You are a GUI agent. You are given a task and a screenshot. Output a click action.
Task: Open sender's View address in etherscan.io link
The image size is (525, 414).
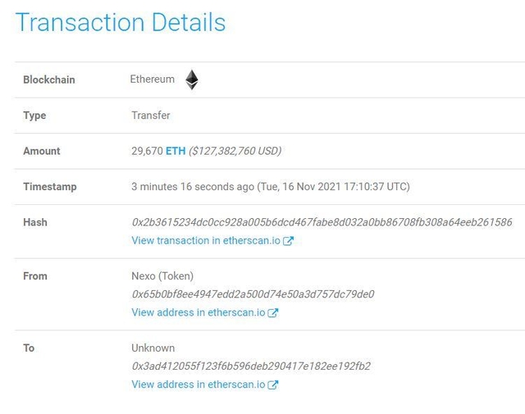coord(199,312)
